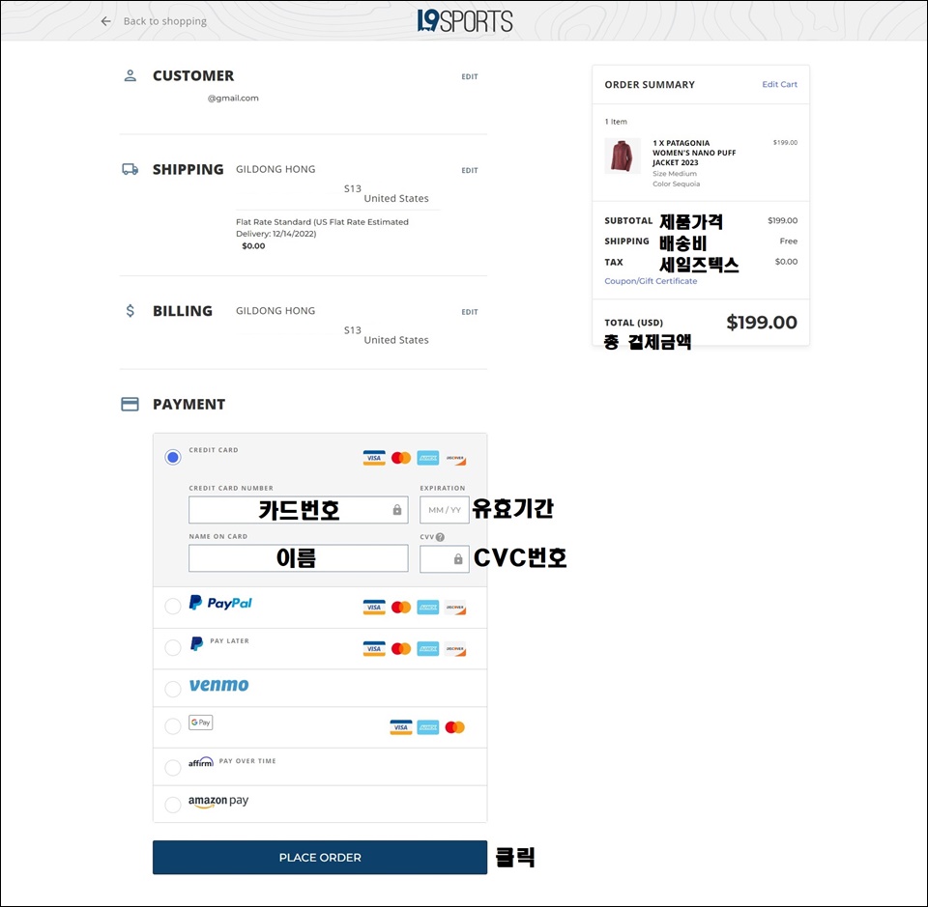
Task: Click the Billing name GILDONG HONG
Action: tap(275, 311)
